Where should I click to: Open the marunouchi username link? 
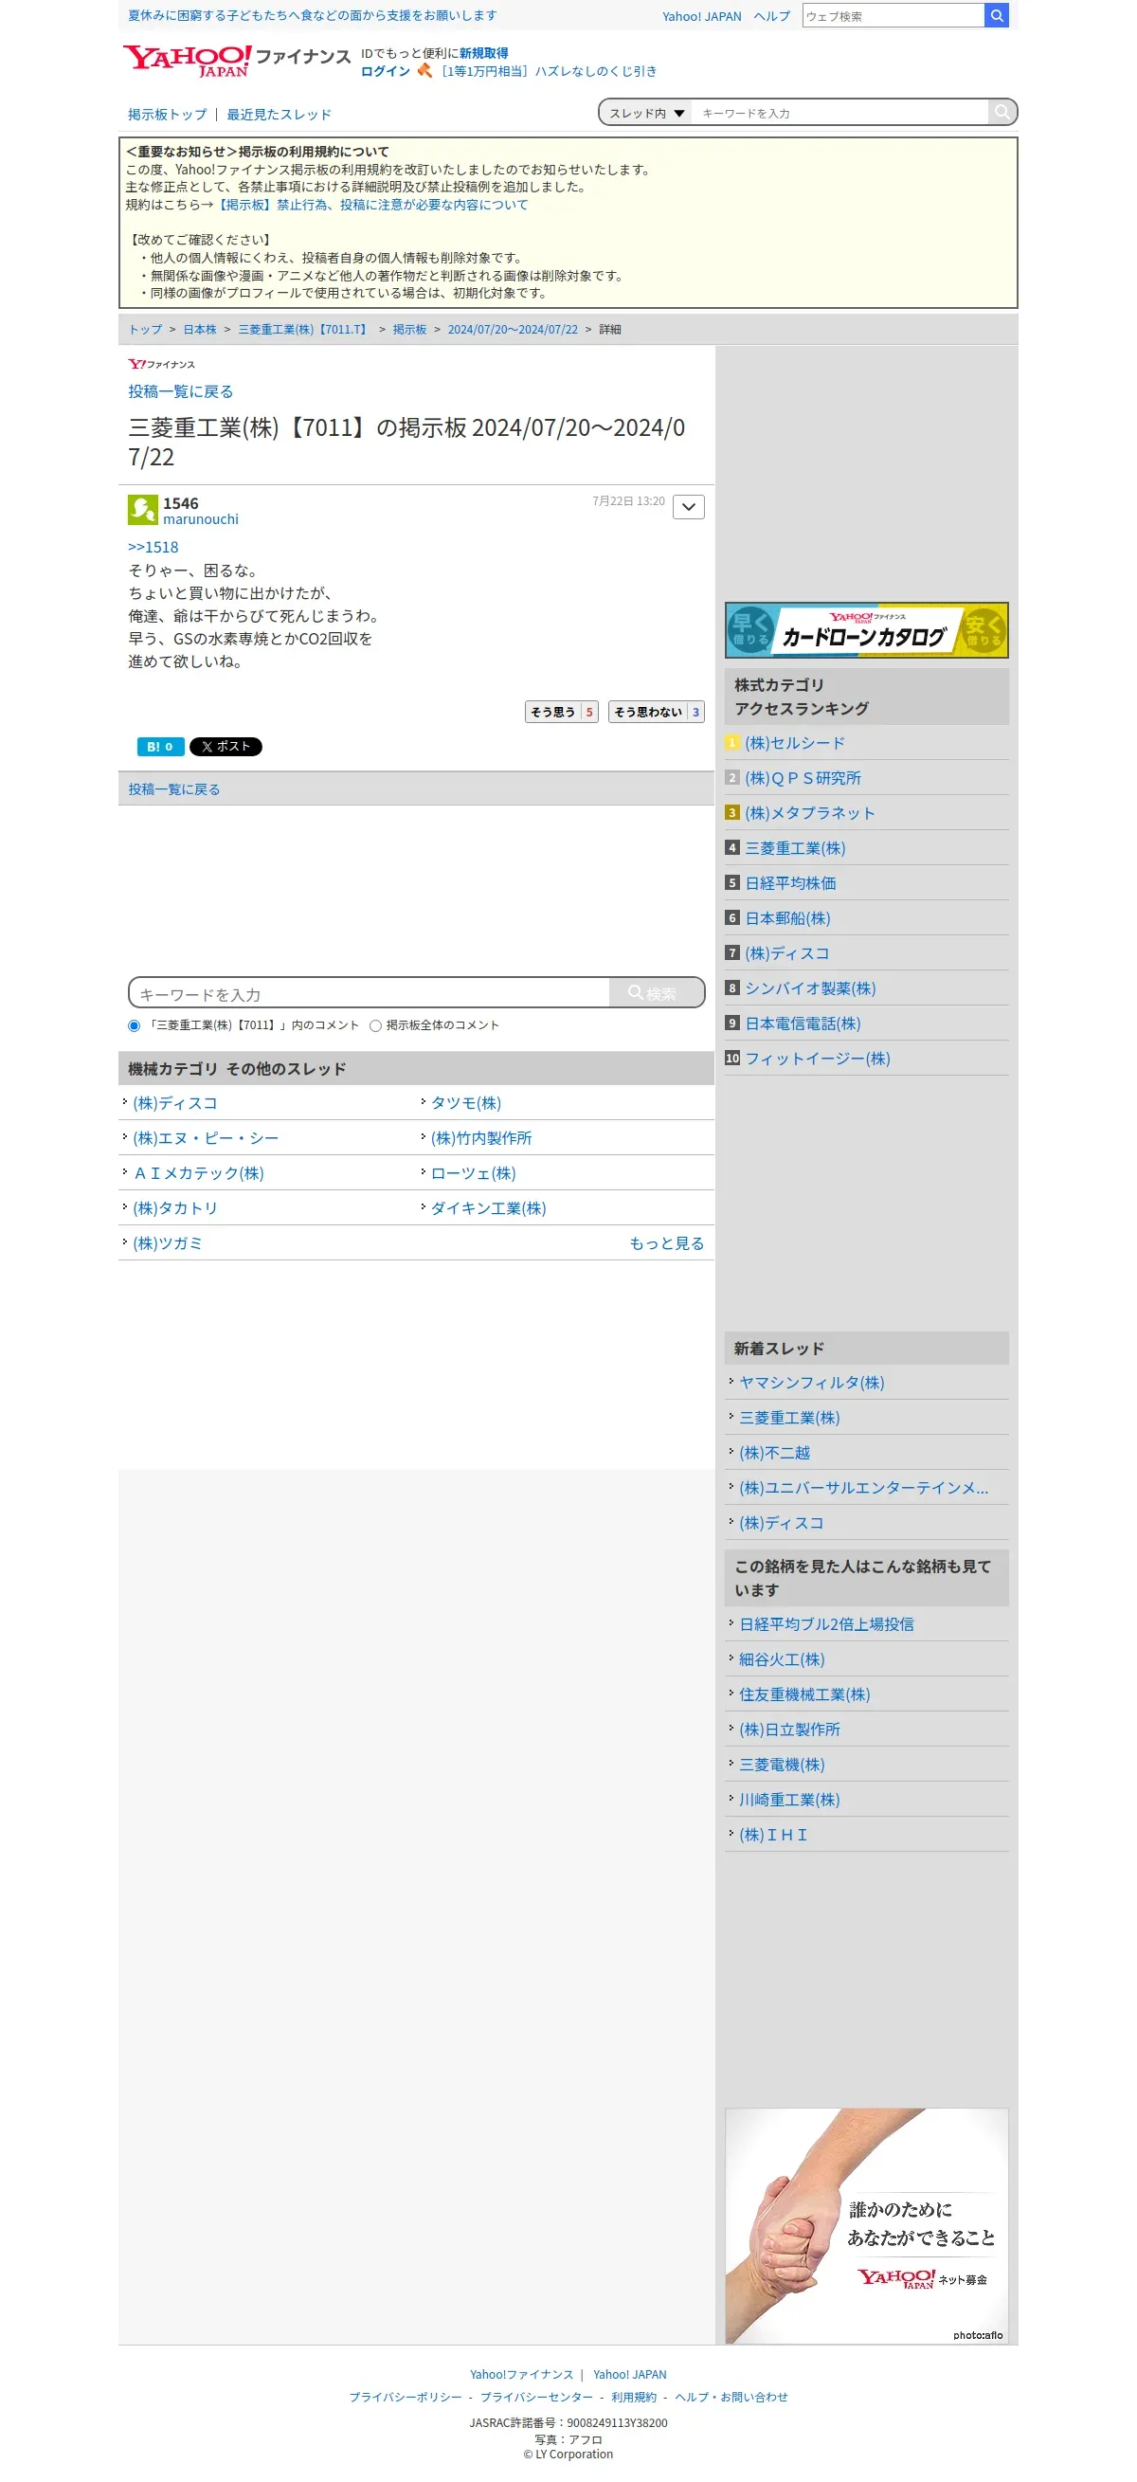[x=201, y=519]
